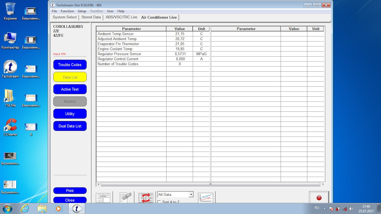Click RU language indicator
381x214 pixels.
(317, 208)
